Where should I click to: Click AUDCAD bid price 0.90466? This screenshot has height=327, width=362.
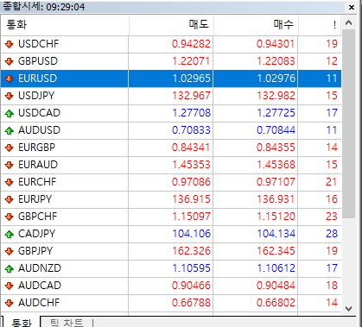(191, 286)
